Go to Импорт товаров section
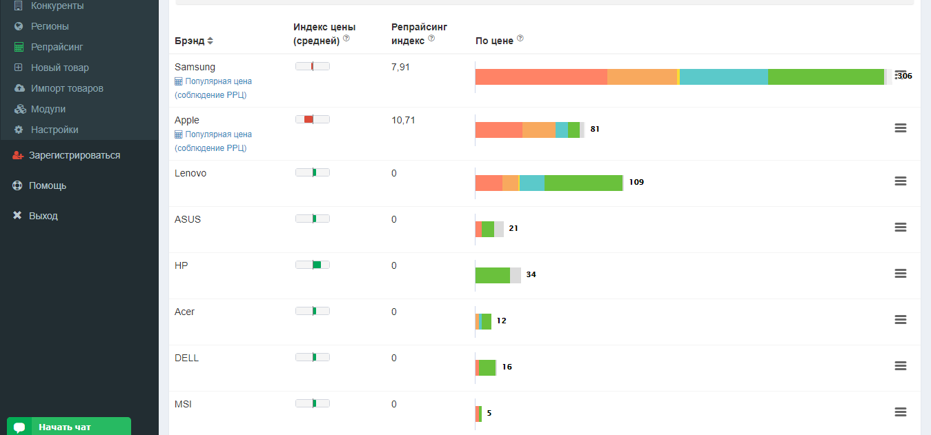The width and height of the screenshot is (931, 435). (x=67, y=88)
